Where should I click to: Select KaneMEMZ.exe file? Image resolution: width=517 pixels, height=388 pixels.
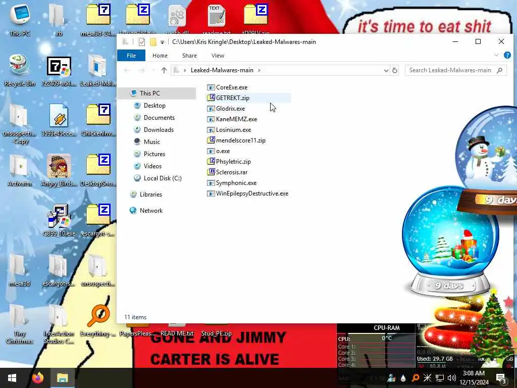pyautogui.click(x=232, y=119)
